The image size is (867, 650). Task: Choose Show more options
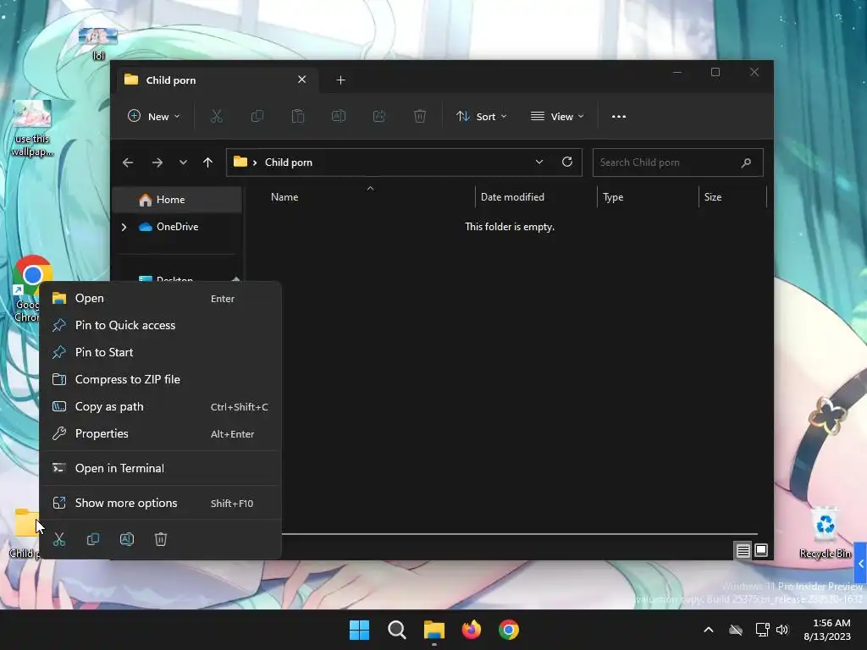(160, 503)
